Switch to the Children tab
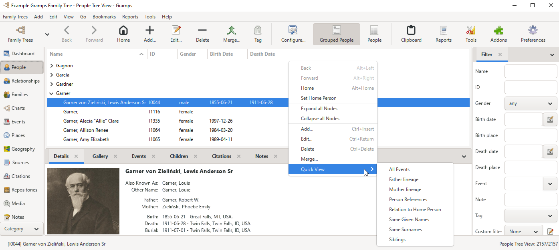This screenshot has height=250, width=559. (179, 156)
